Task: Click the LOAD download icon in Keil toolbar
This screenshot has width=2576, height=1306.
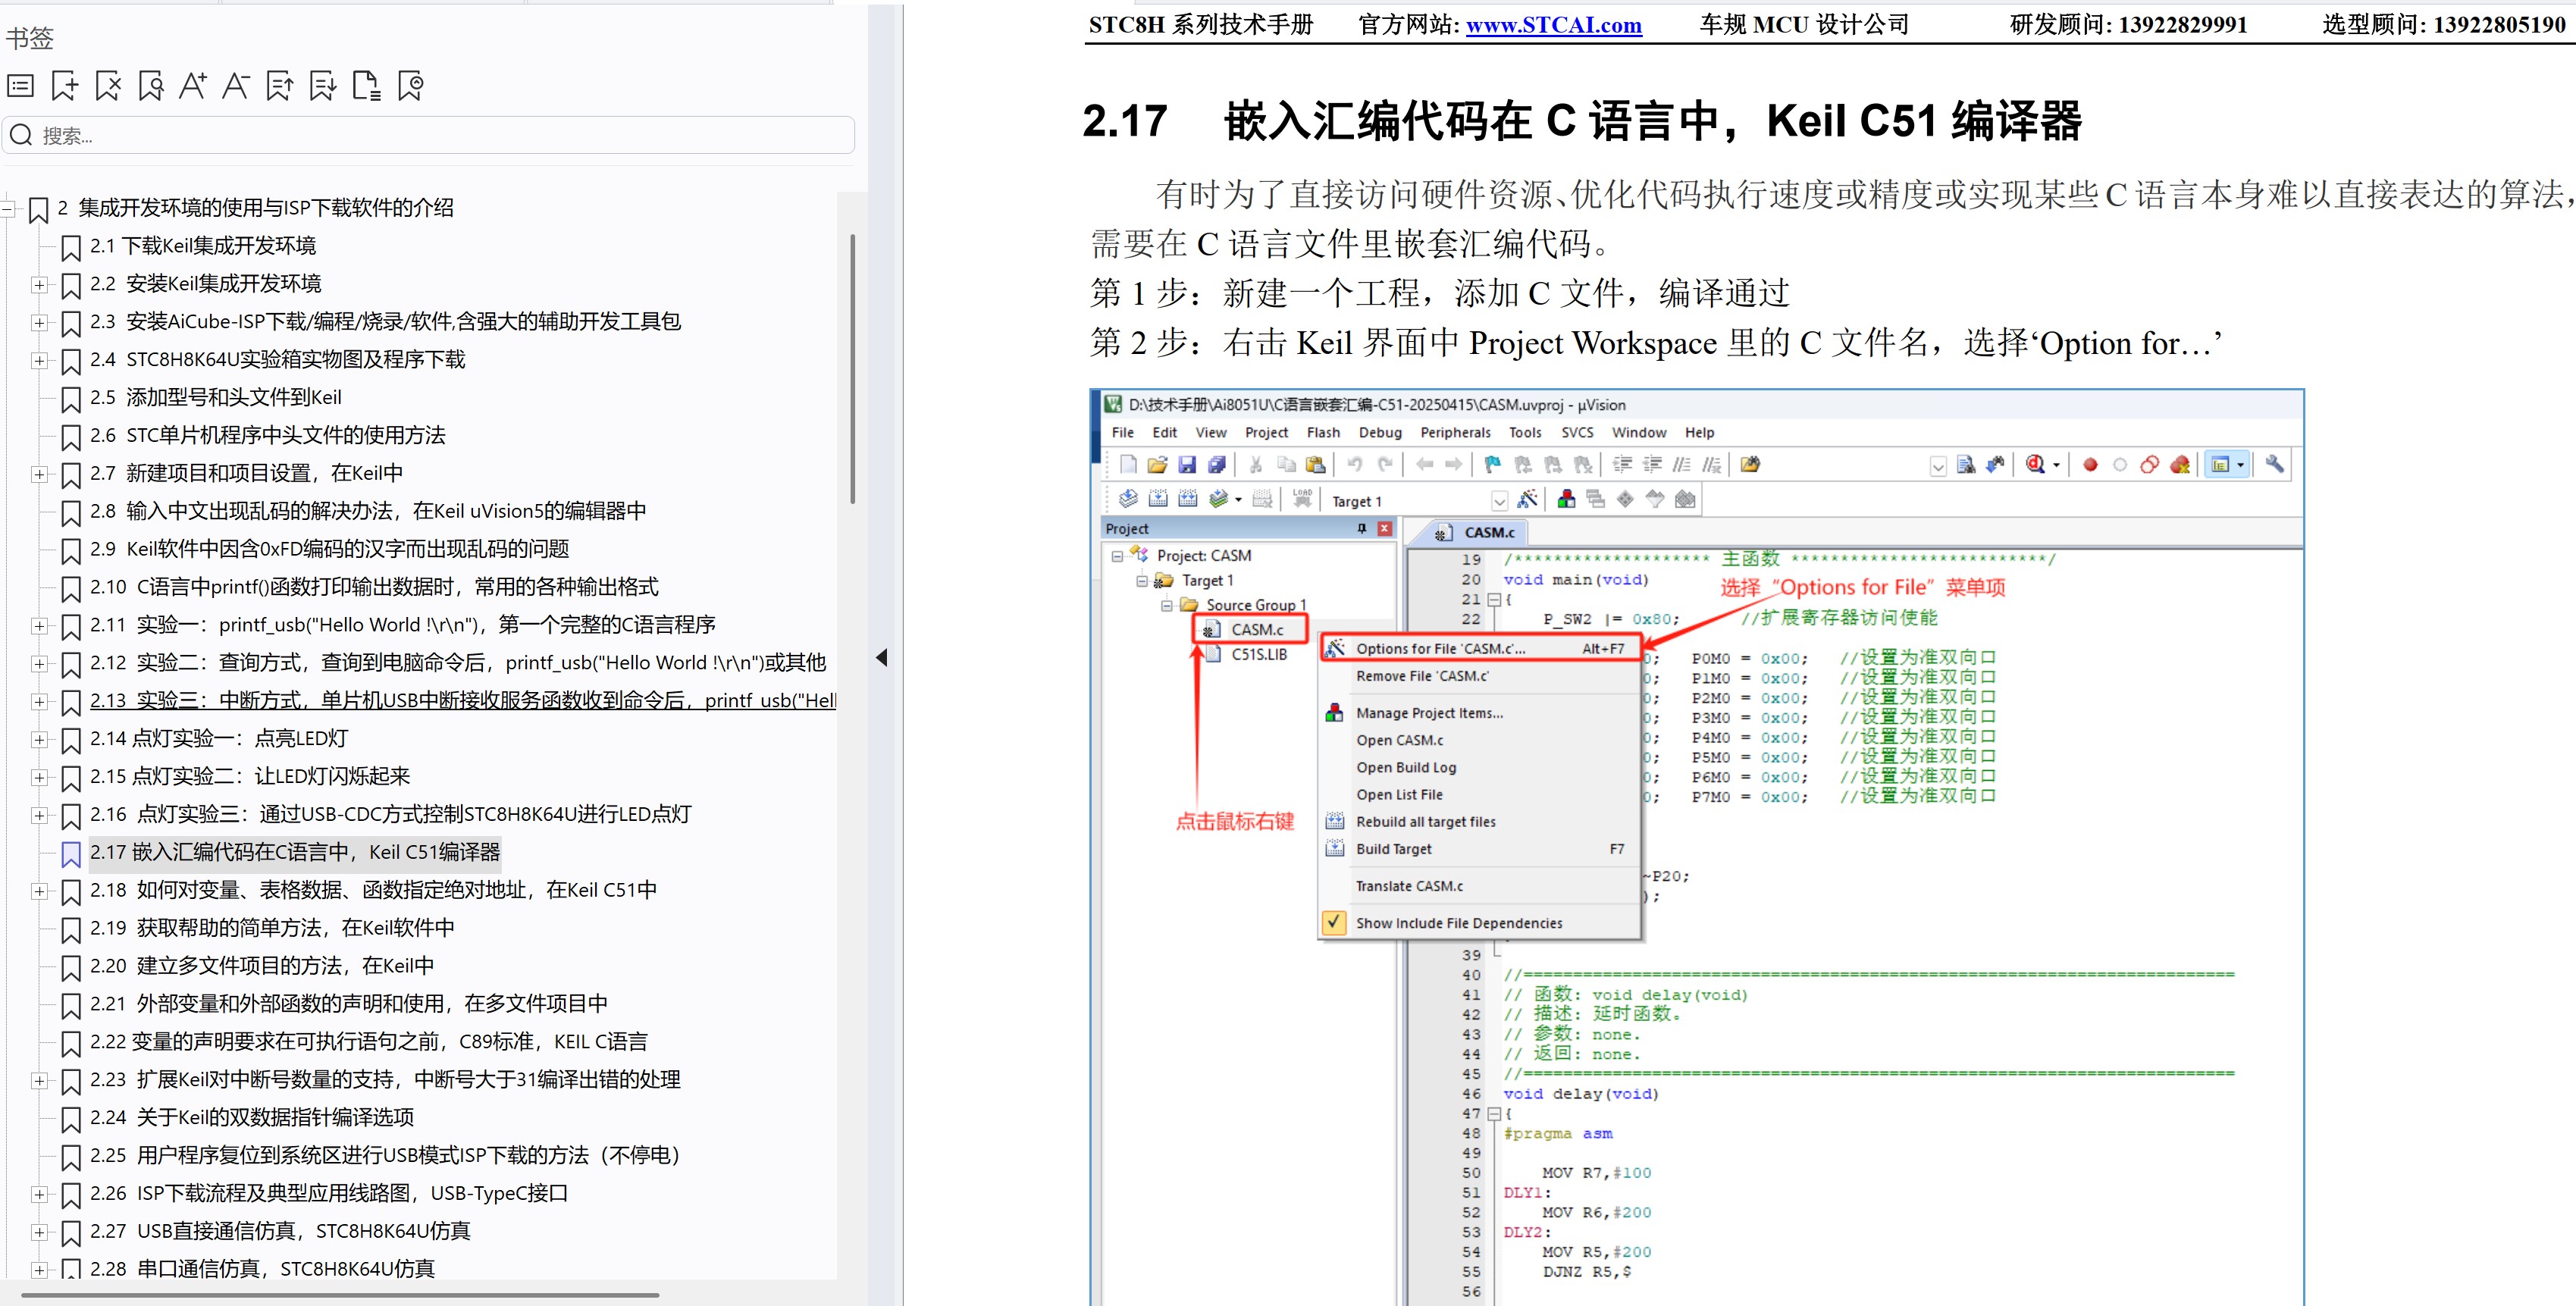Action: pos(1302,499)
